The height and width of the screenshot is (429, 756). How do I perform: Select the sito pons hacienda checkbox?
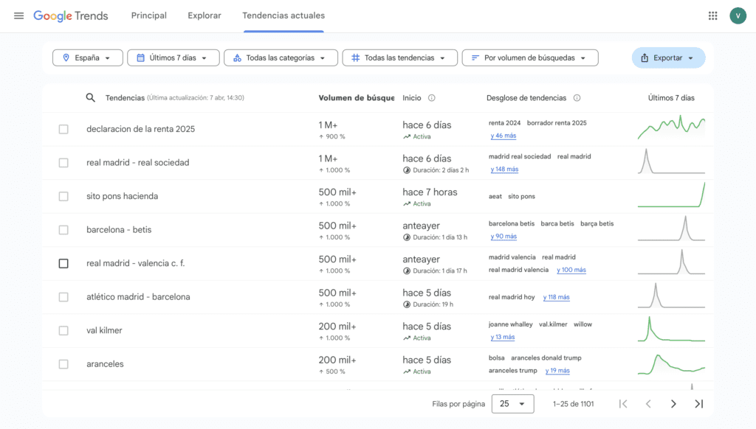pos(63,197)
